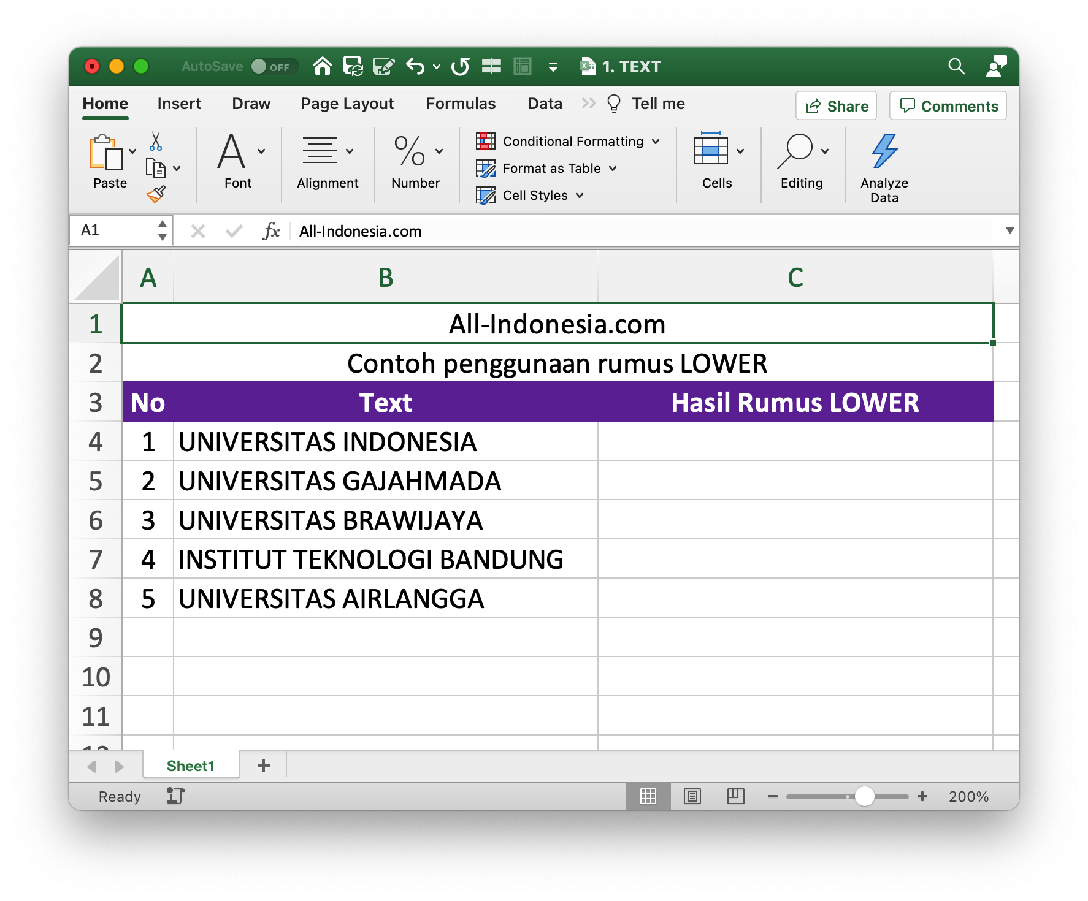Click the Home icon in title bar
The height and width of the screenshot is (901, 1088).
pyautogui.click(x=323, y=66)
